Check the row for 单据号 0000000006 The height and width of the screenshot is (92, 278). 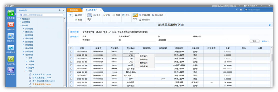[x=71, y=52]
